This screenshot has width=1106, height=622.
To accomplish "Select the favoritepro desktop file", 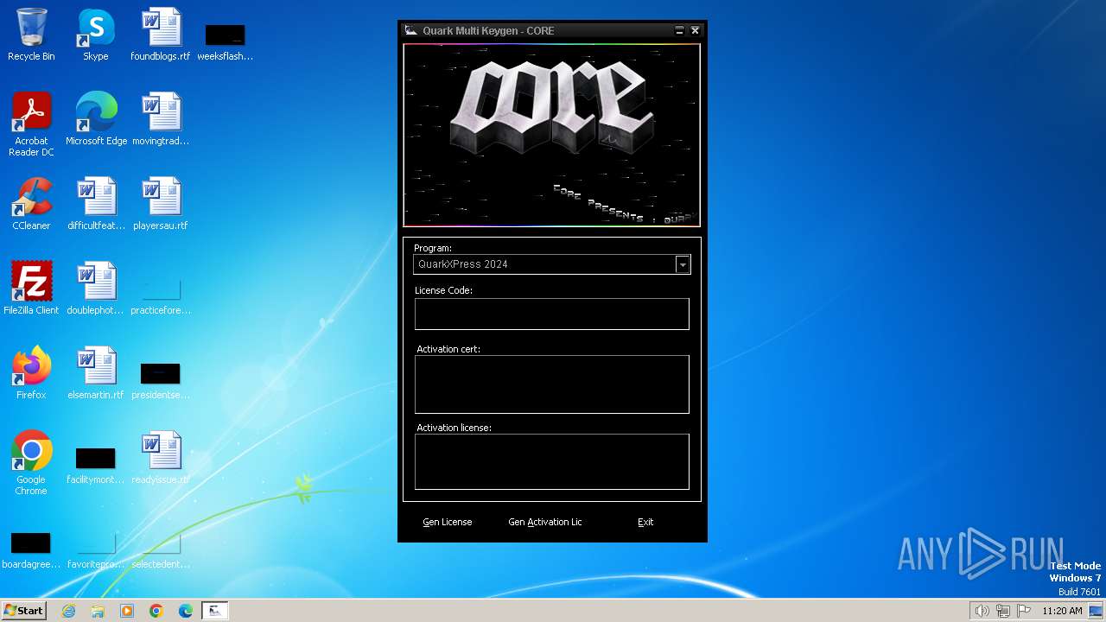I will point(96,549).
